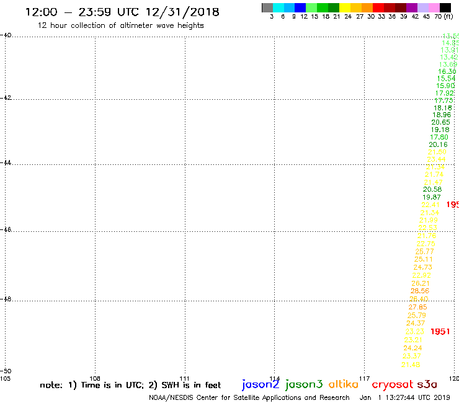
Task: Select the value 23.23 beside 1951
Action: (x=414, y=332)
